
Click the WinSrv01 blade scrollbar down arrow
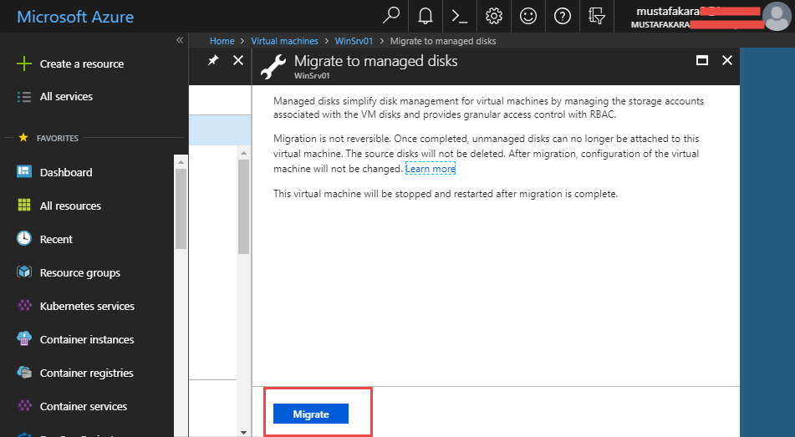(243, 432)
